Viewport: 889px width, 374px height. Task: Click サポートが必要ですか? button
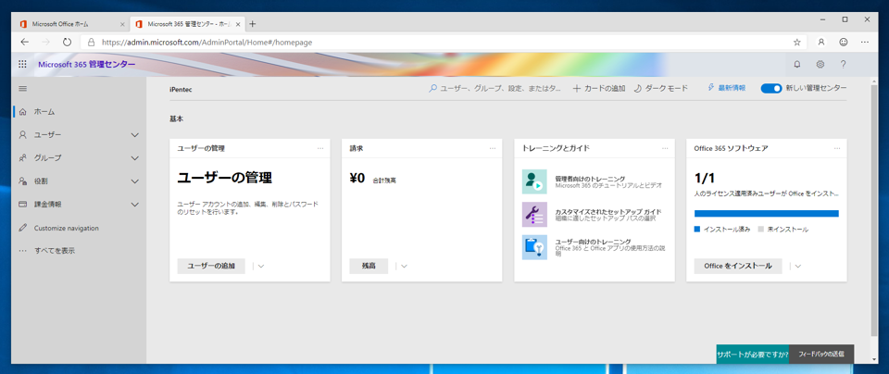click(x=752, y=355)
